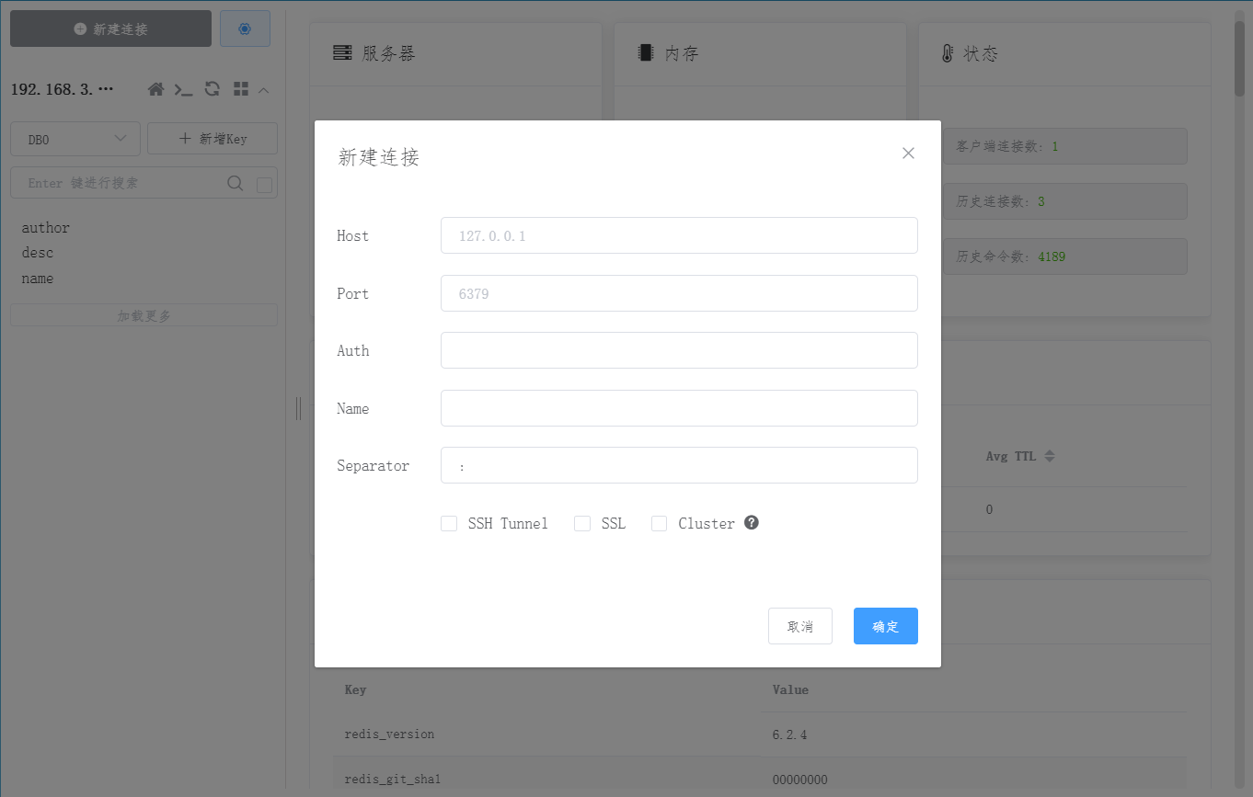Click the Cluster help question mark icon
The width and height of the screenshot is (1253, 797).
pyautogui.click(x=751, y=522)
